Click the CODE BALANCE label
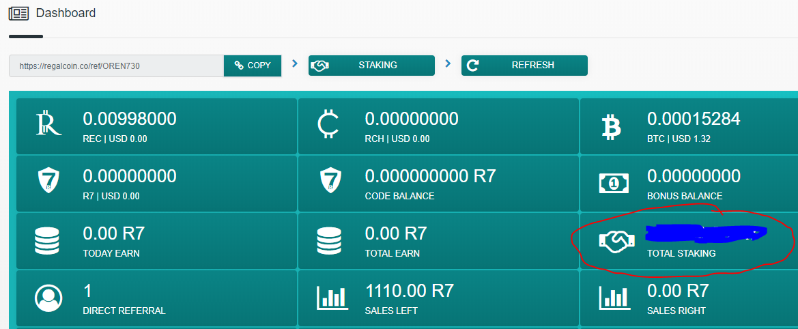 [399, 197]
